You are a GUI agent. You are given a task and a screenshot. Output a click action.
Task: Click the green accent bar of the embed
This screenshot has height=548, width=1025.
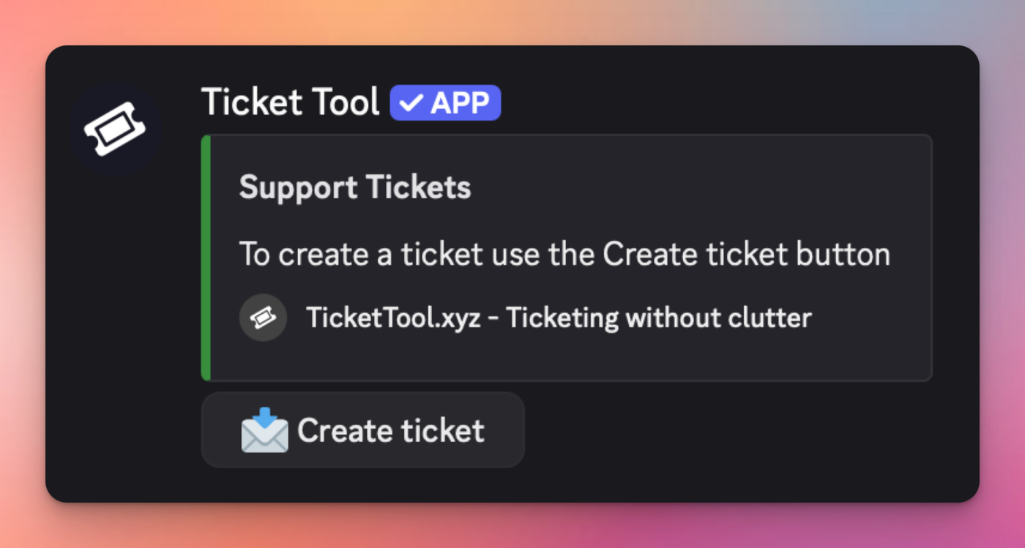click(206, 258)
